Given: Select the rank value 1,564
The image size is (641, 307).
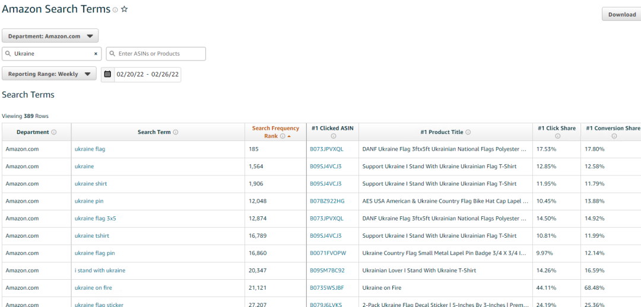Looking at the screenshot, I should click(x=256, y=167).
